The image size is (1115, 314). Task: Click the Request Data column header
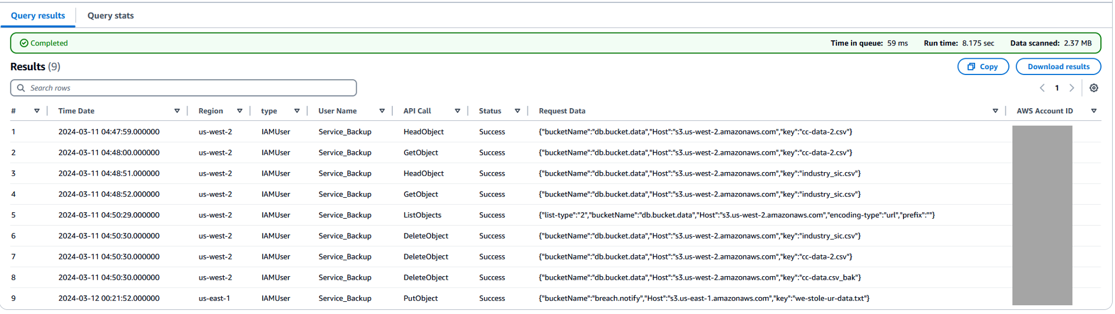pyautogui.click(x=562, y=111)
